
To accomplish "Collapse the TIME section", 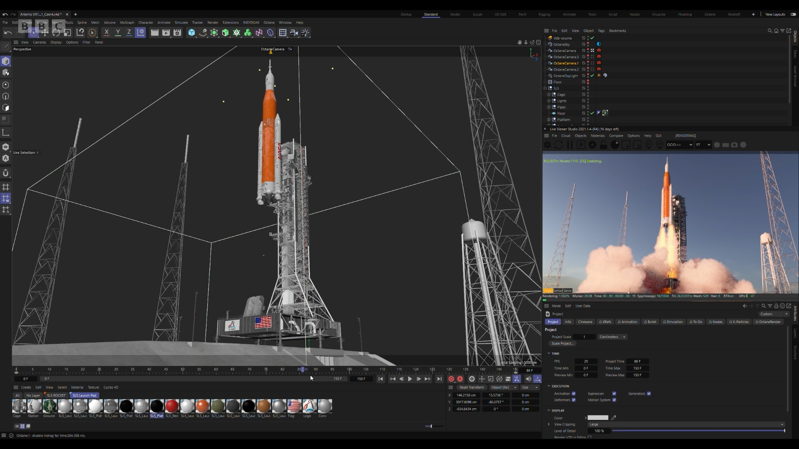I will pyautogui.click(x=549, y=353).
